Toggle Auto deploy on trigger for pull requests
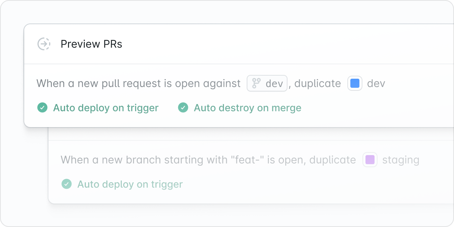454x227 pixels. pos(106,108)
